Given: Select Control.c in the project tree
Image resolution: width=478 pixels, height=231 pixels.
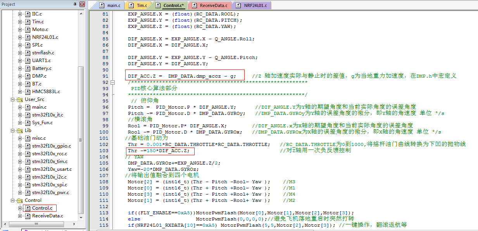Looking at the screenshot, I should [x=42, y=208].
